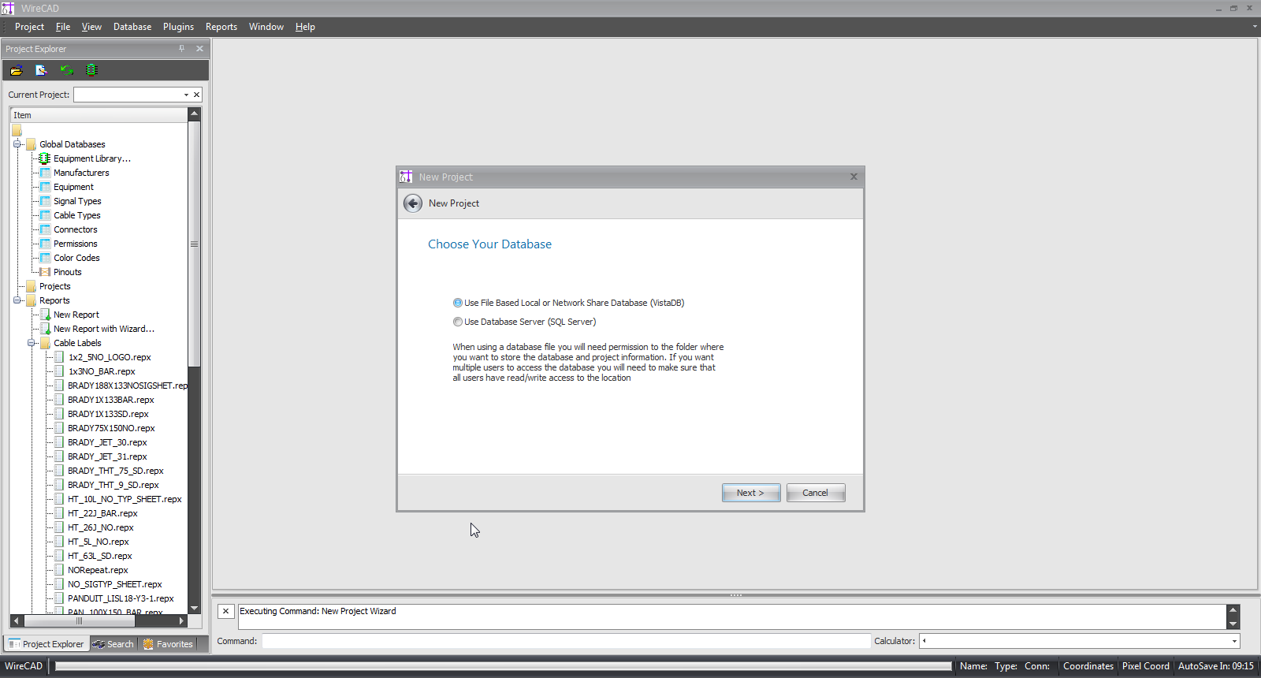This screenshot has width=1261, height=678.
Task: Click the Signal Types table icon
Action: coord(45,201)
